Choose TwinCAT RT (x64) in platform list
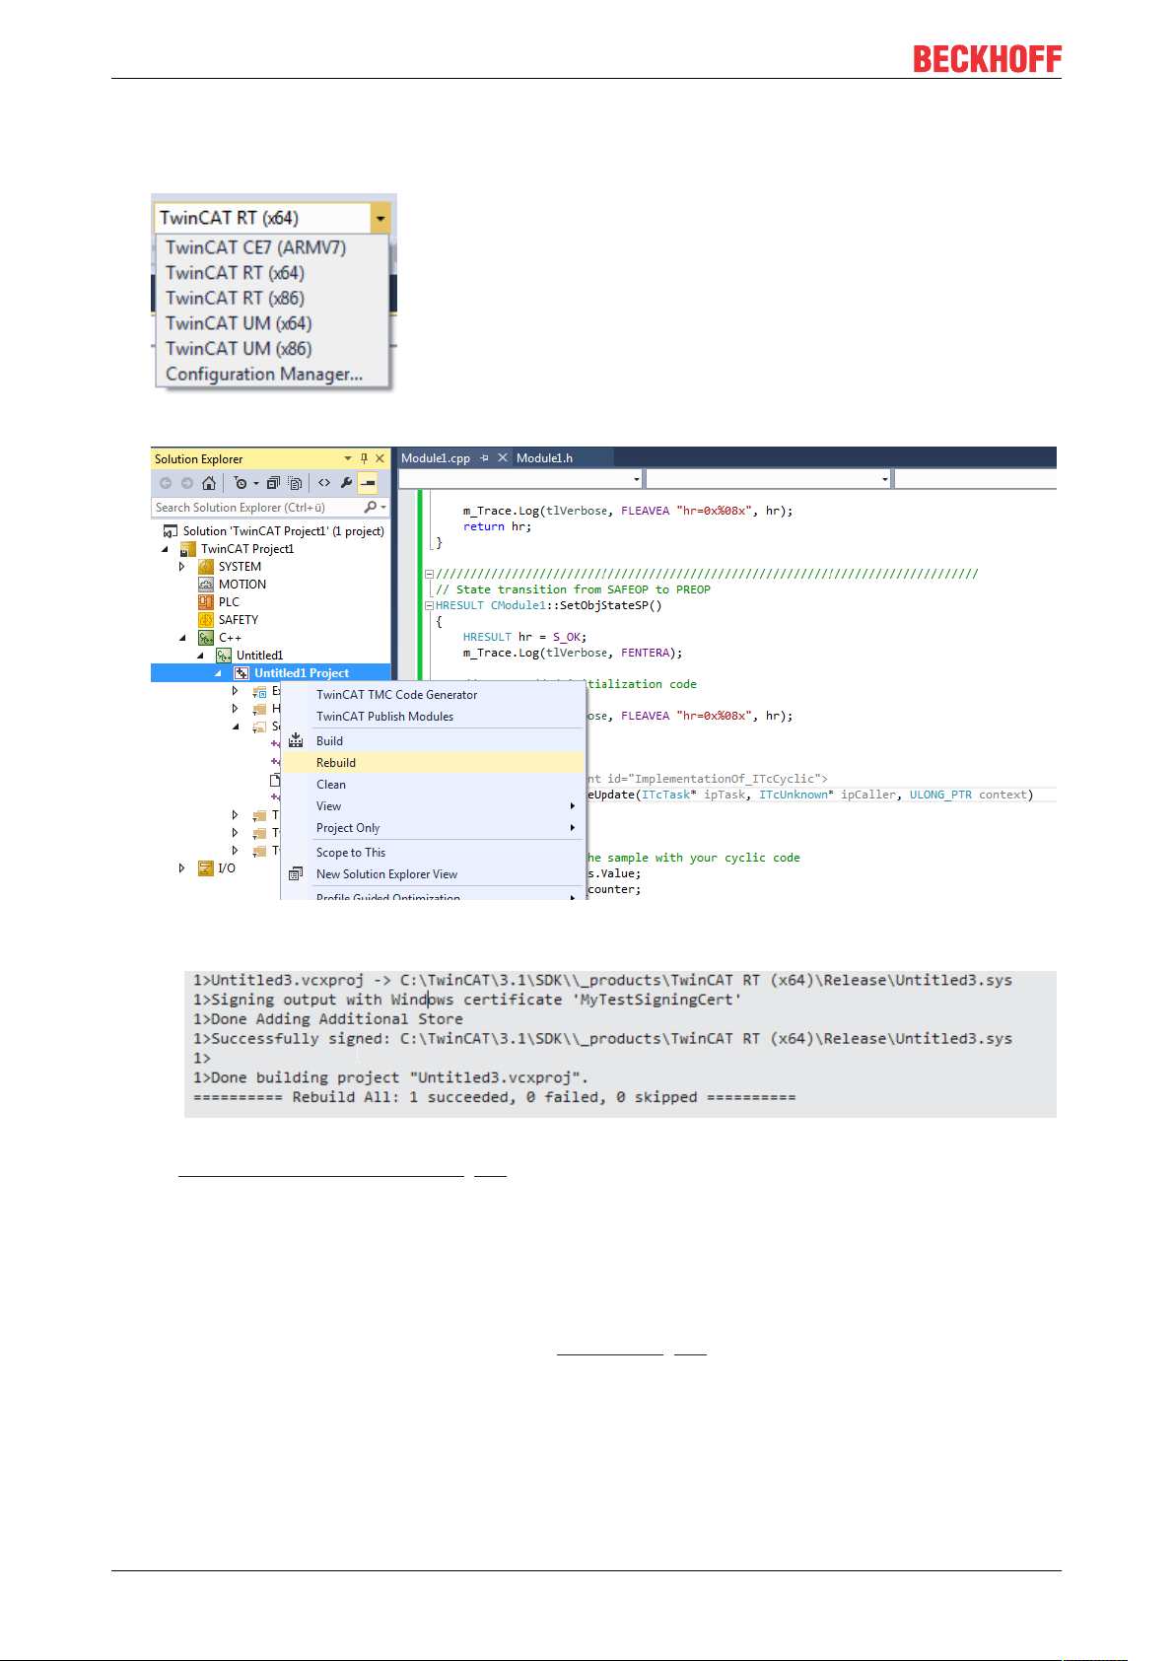The width and height of the screenshot is (1175, 1661). click(x=235, y=273)
